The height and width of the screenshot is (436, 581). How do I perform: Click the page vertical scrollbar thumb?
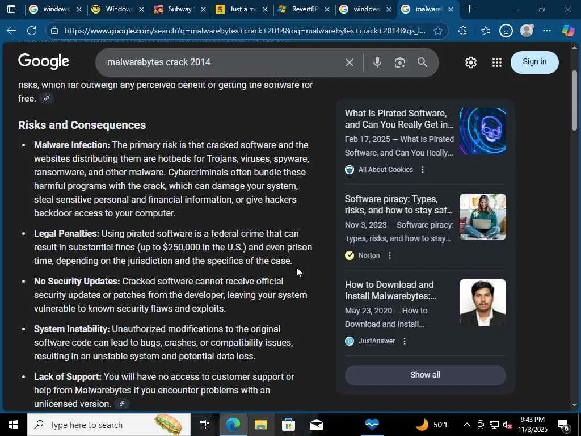[x=574, y=100]
